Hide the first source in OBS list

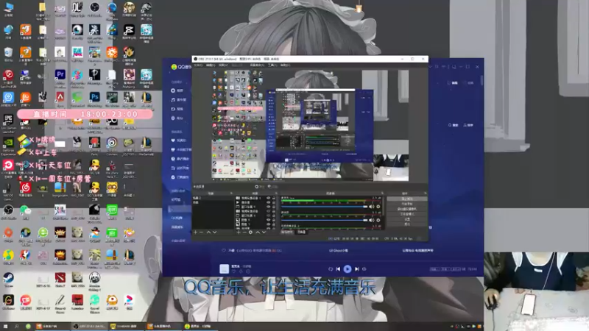tap(268, 198)
